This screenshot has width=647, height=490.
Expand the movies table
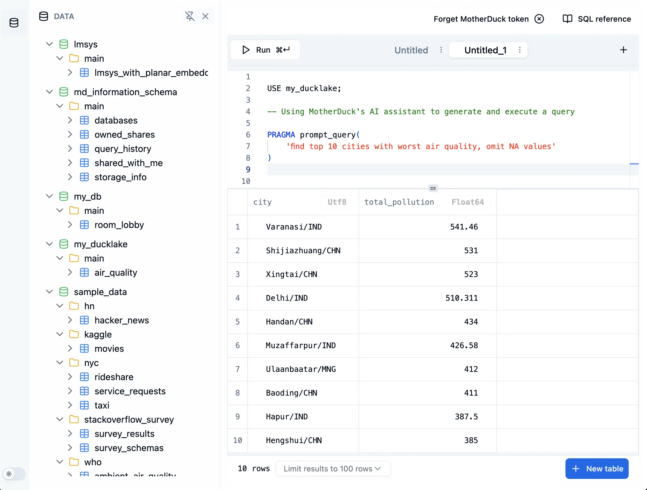click(x=70, y=348)
